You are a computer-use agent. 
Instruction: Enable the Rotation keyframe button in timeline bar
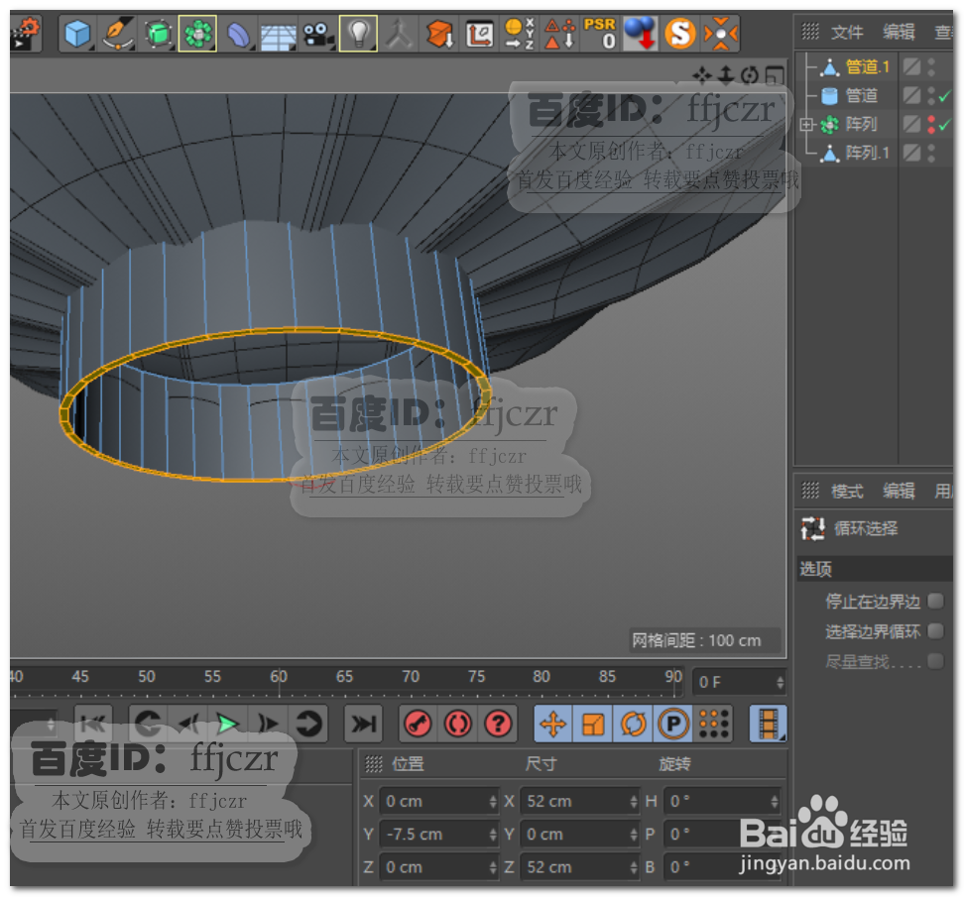tap(633, 724)
